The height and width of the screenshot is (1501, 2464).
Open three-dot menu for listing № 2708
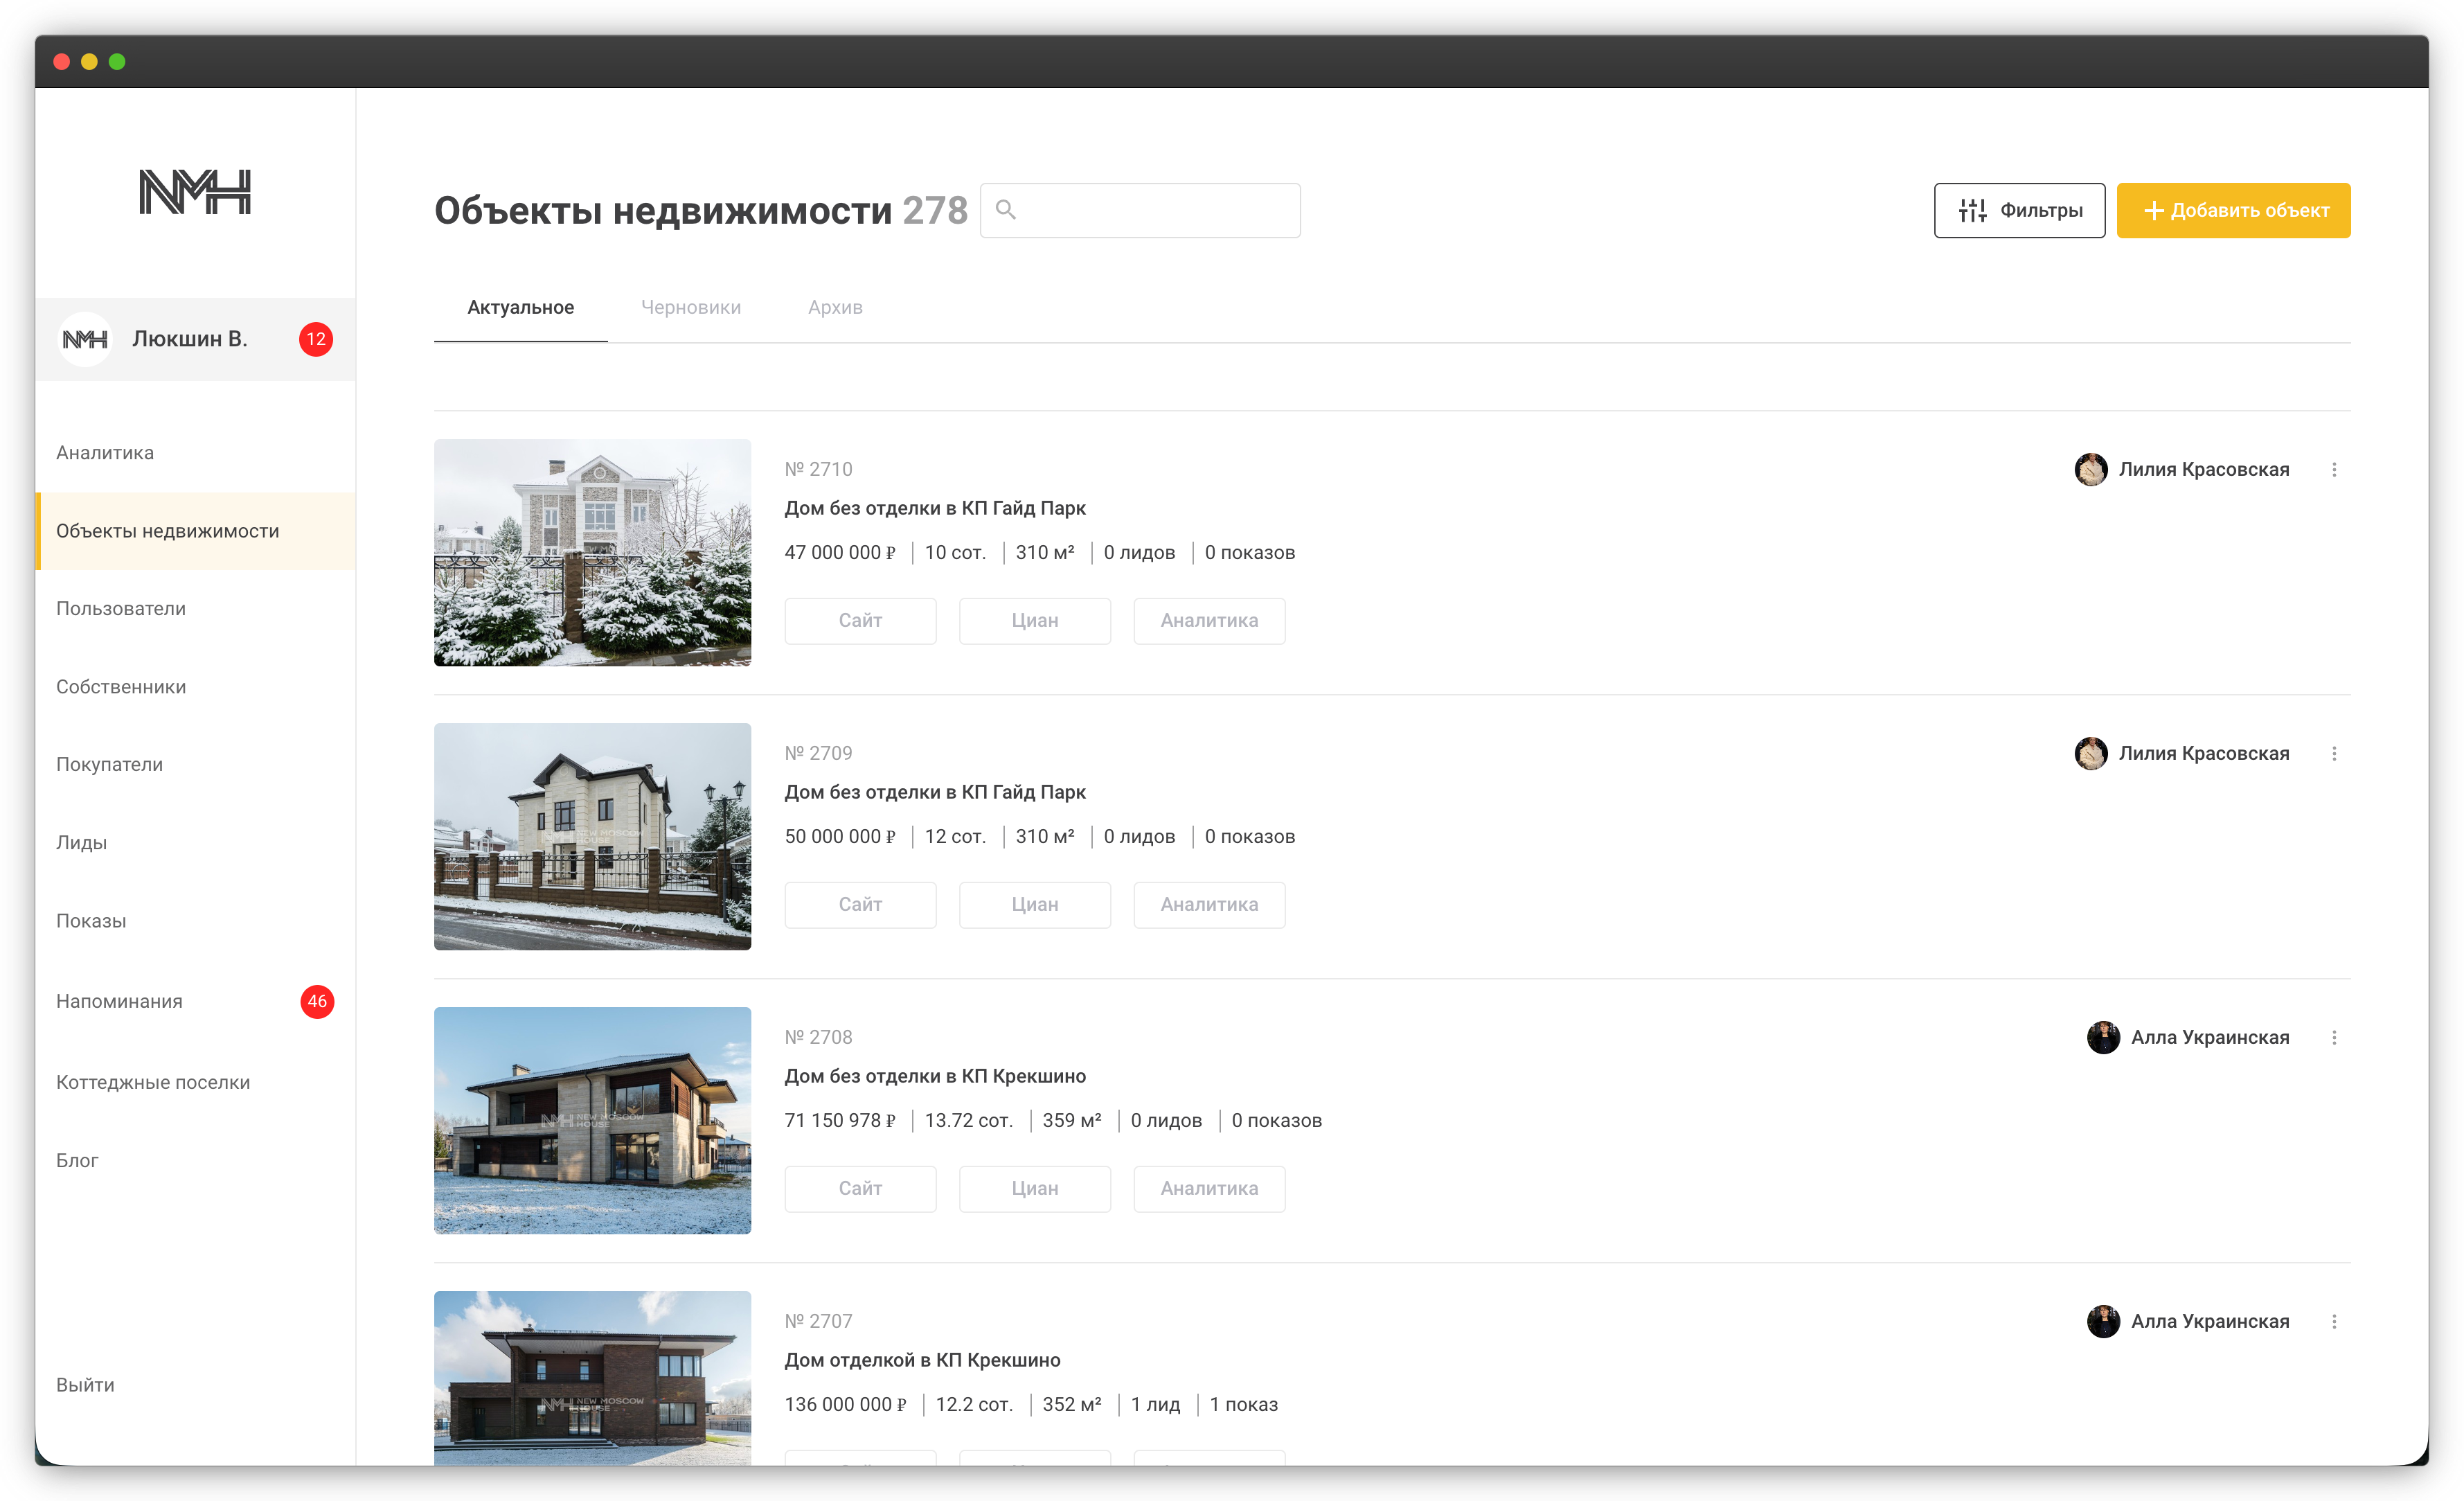(2334, 1038)
